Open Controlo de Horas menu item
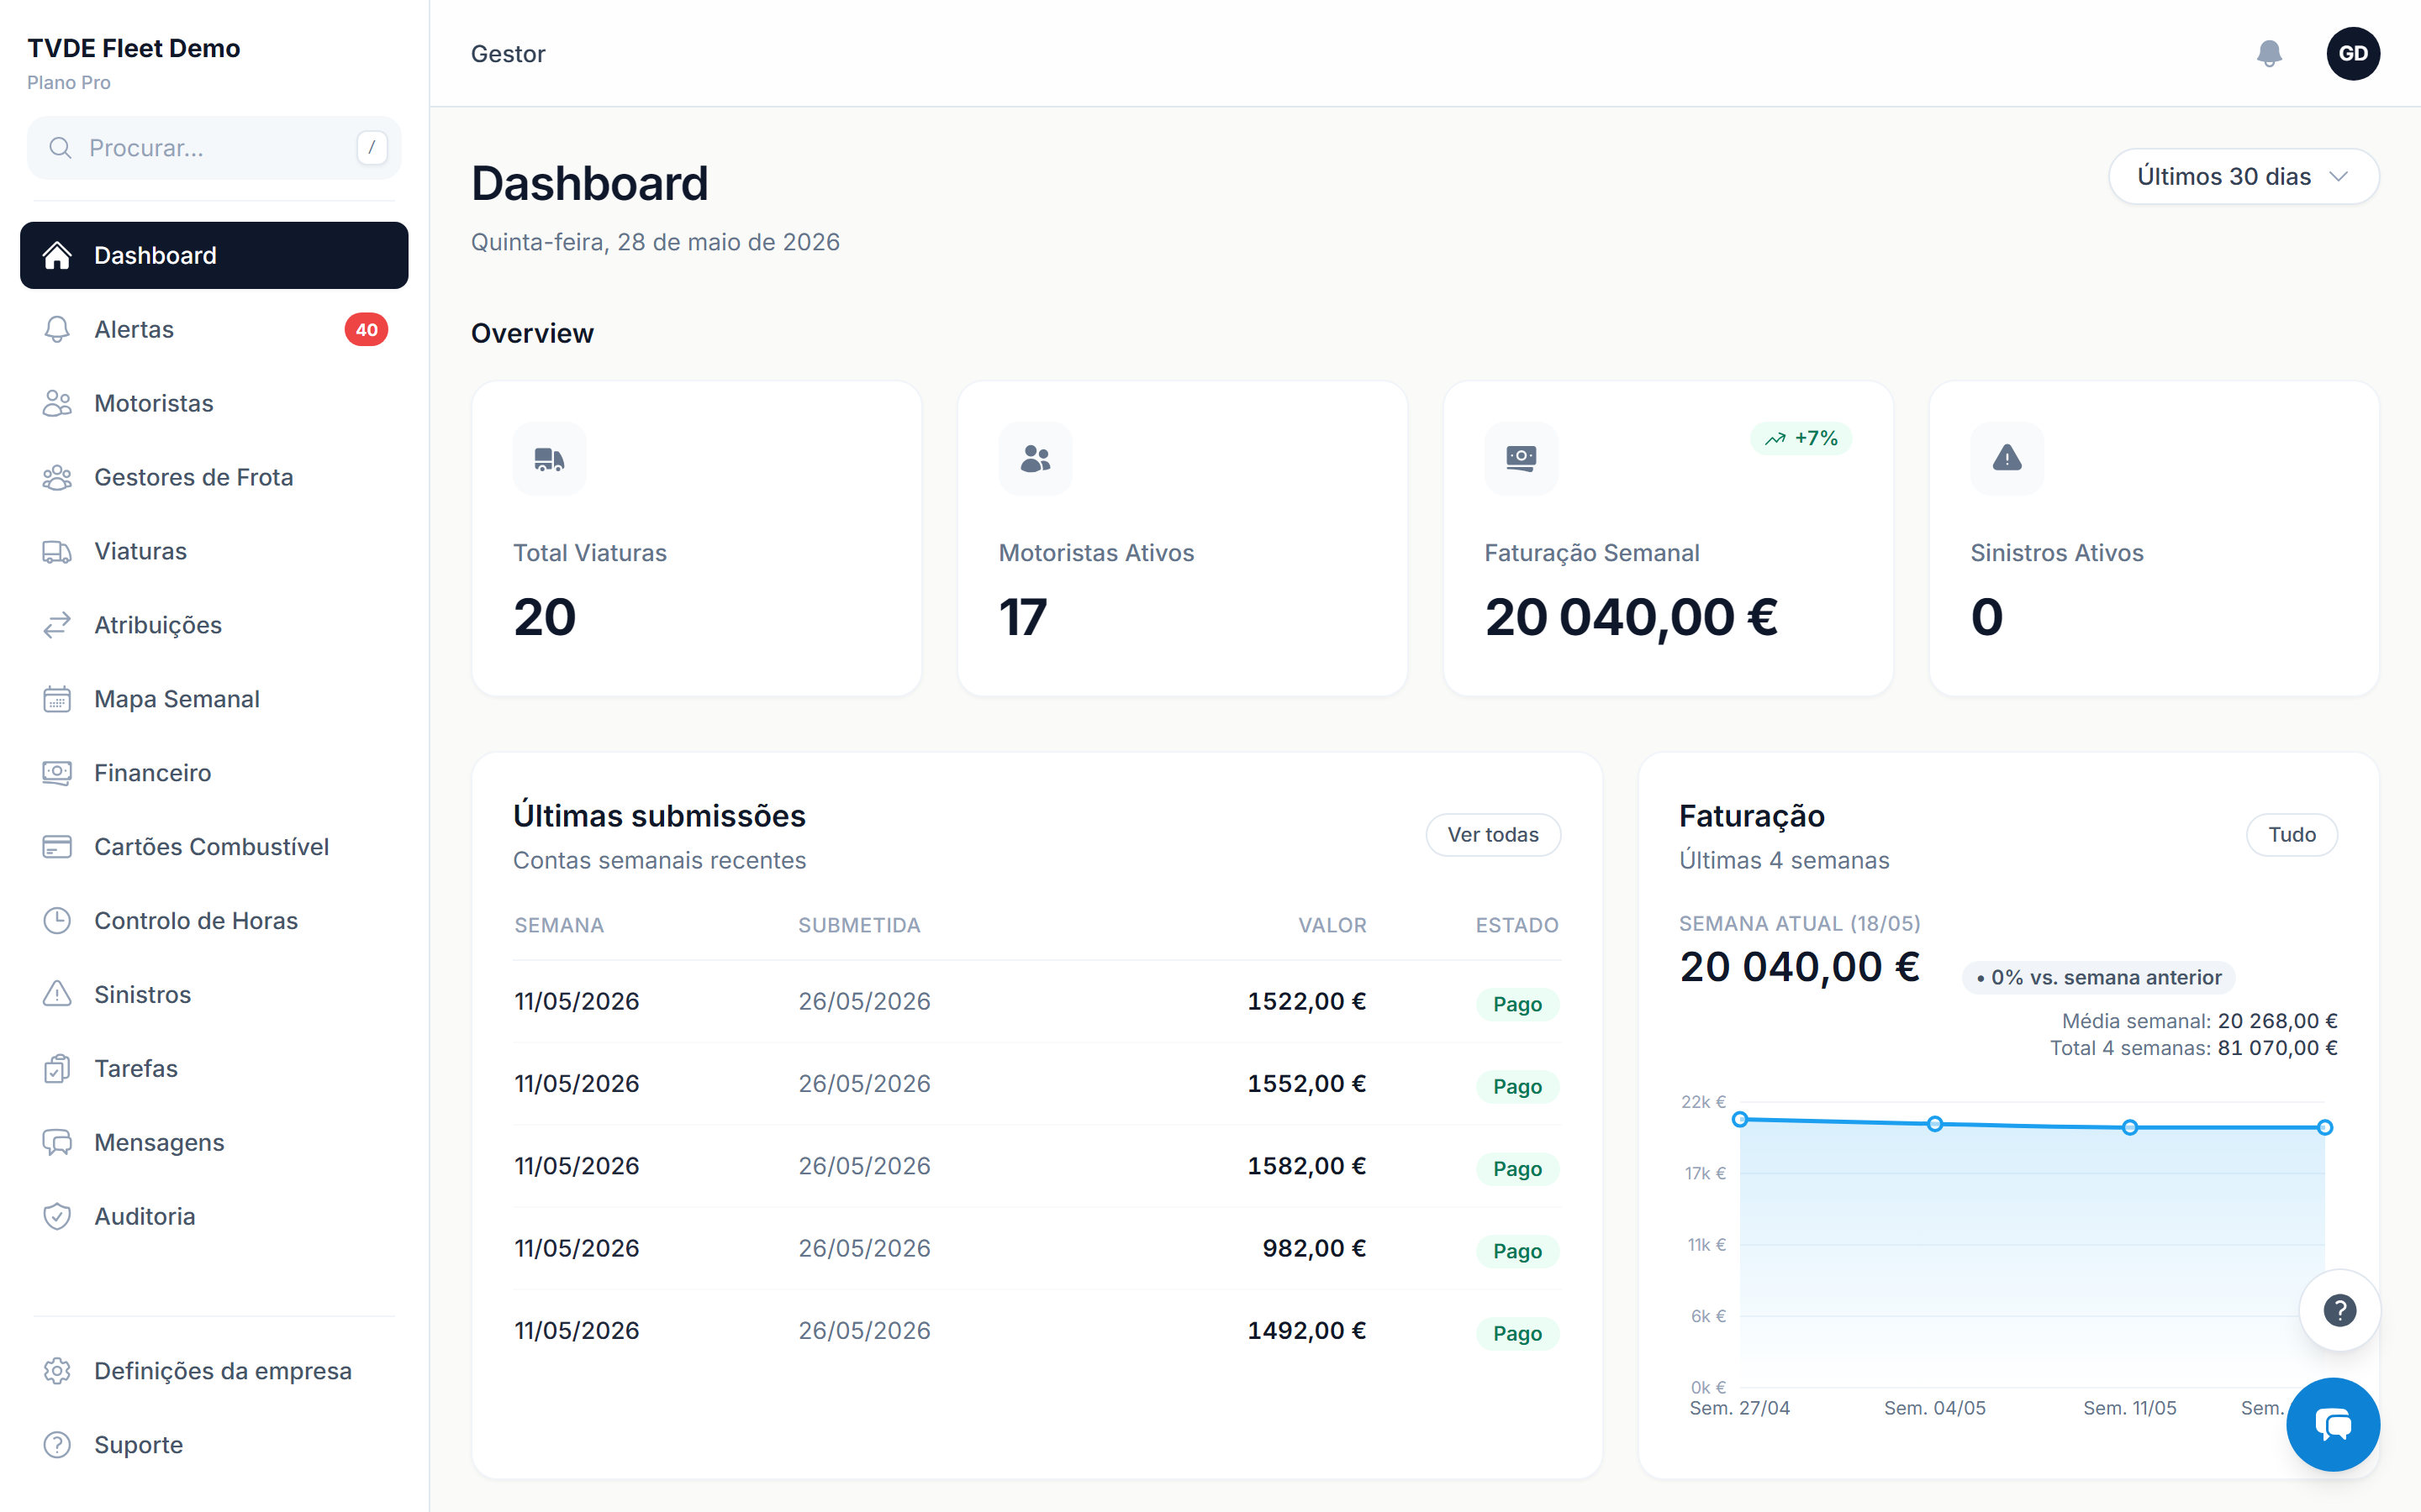 click(x=214, y=921)
